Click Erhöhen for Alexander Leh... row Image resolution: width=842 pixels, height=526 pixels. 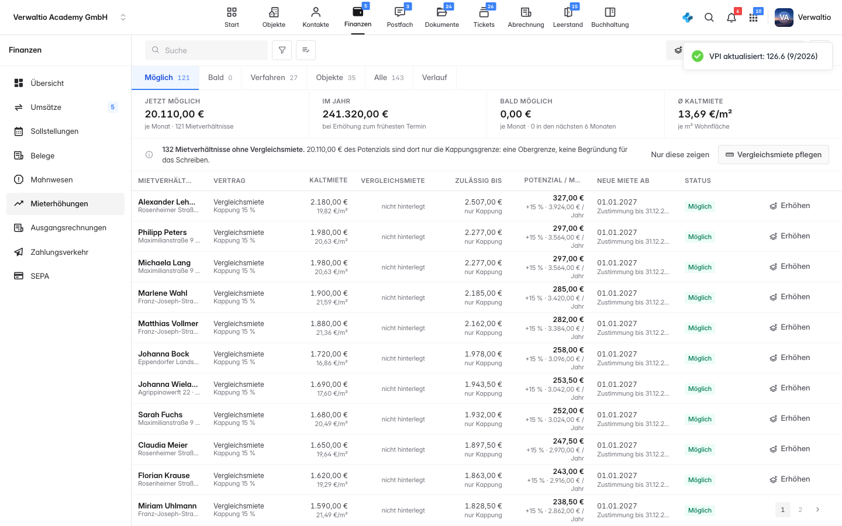790,206
